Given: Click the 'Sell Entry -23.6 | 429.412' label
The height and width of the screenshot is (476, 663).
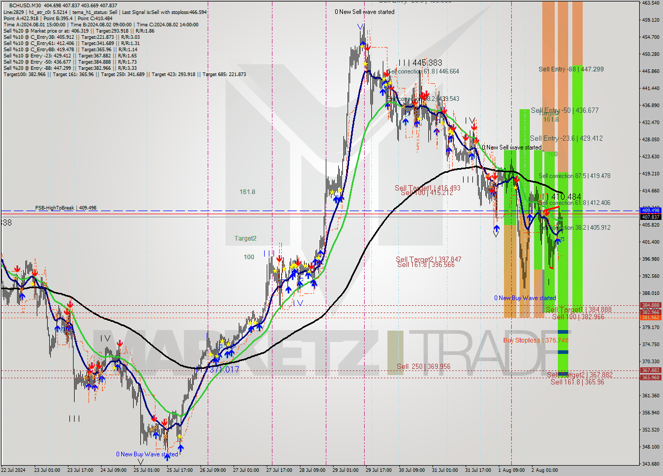Looking at the screenshot, I should (566, 138).
